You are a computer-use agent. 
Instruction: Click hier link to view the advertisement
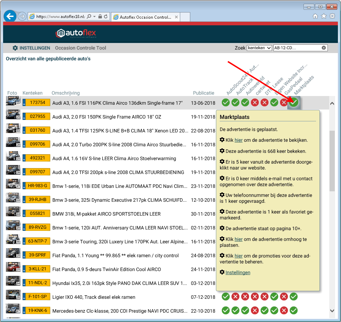[x=238, y=140]
